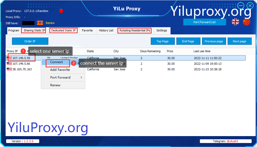Open the History List tab
This screenshot has height=147, width=257.
(106, 30)
